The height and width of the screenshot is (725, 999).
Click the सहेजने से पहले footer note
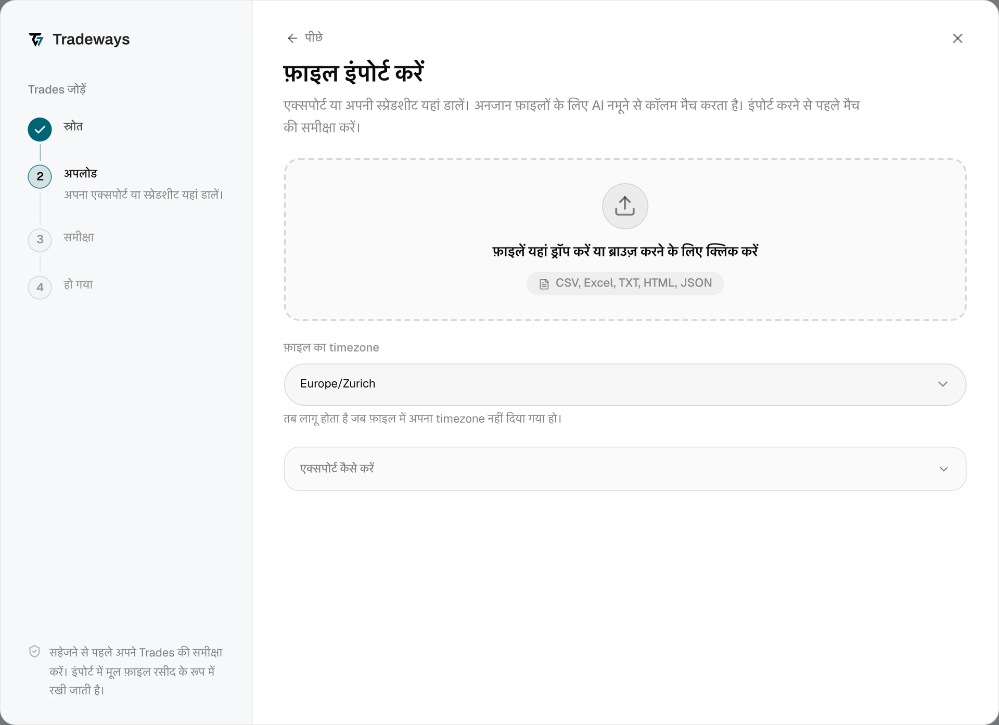tap(135, 671)
